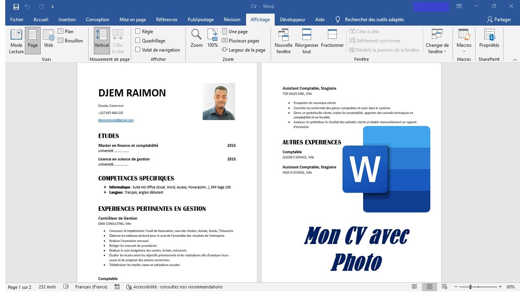Switch to Read Mode from status bar
520x292 pixels.
coord(414,287)
